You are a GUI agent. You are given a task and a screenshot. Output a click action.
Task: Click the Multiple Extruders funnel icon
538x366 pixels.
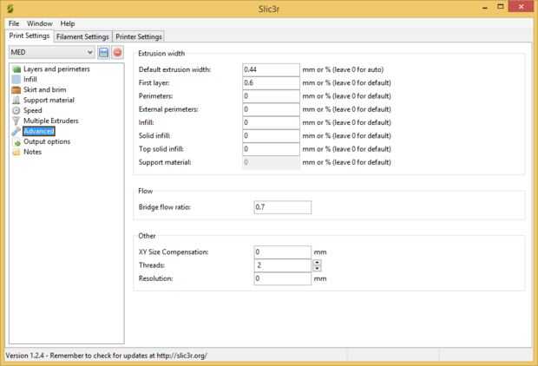[16, 121]
